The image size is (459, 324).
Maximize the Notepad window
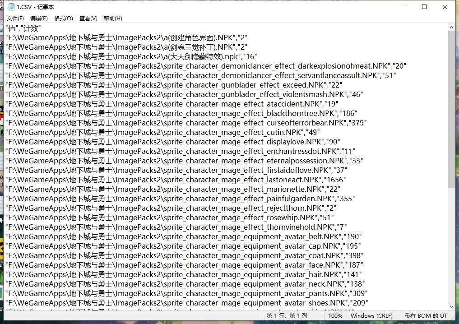tap(424, 7)
